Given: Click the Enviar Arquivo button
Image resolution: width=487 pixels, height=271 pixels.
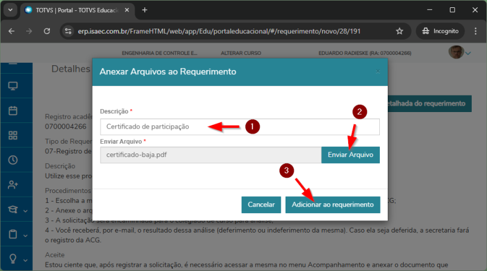Looking at the screenshot, I should [x=350, y=155].
